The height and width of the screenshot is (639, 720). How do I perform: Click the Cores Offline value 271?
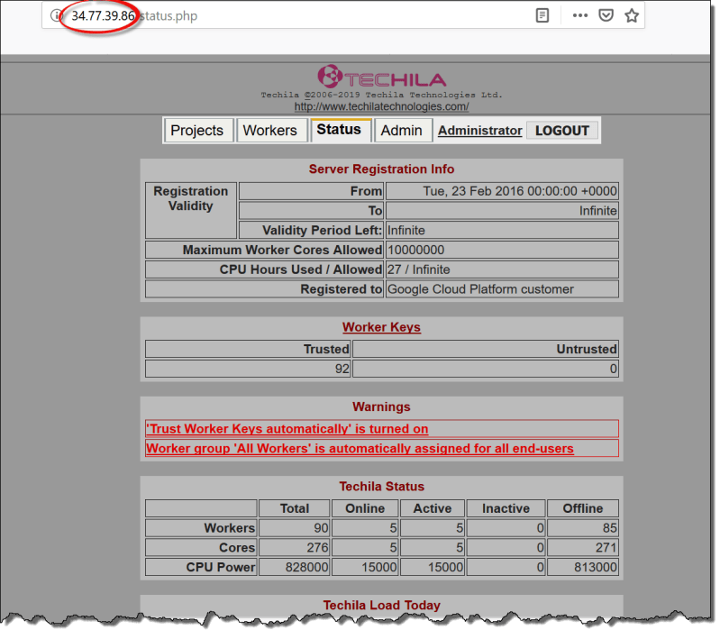click(606, 548)
